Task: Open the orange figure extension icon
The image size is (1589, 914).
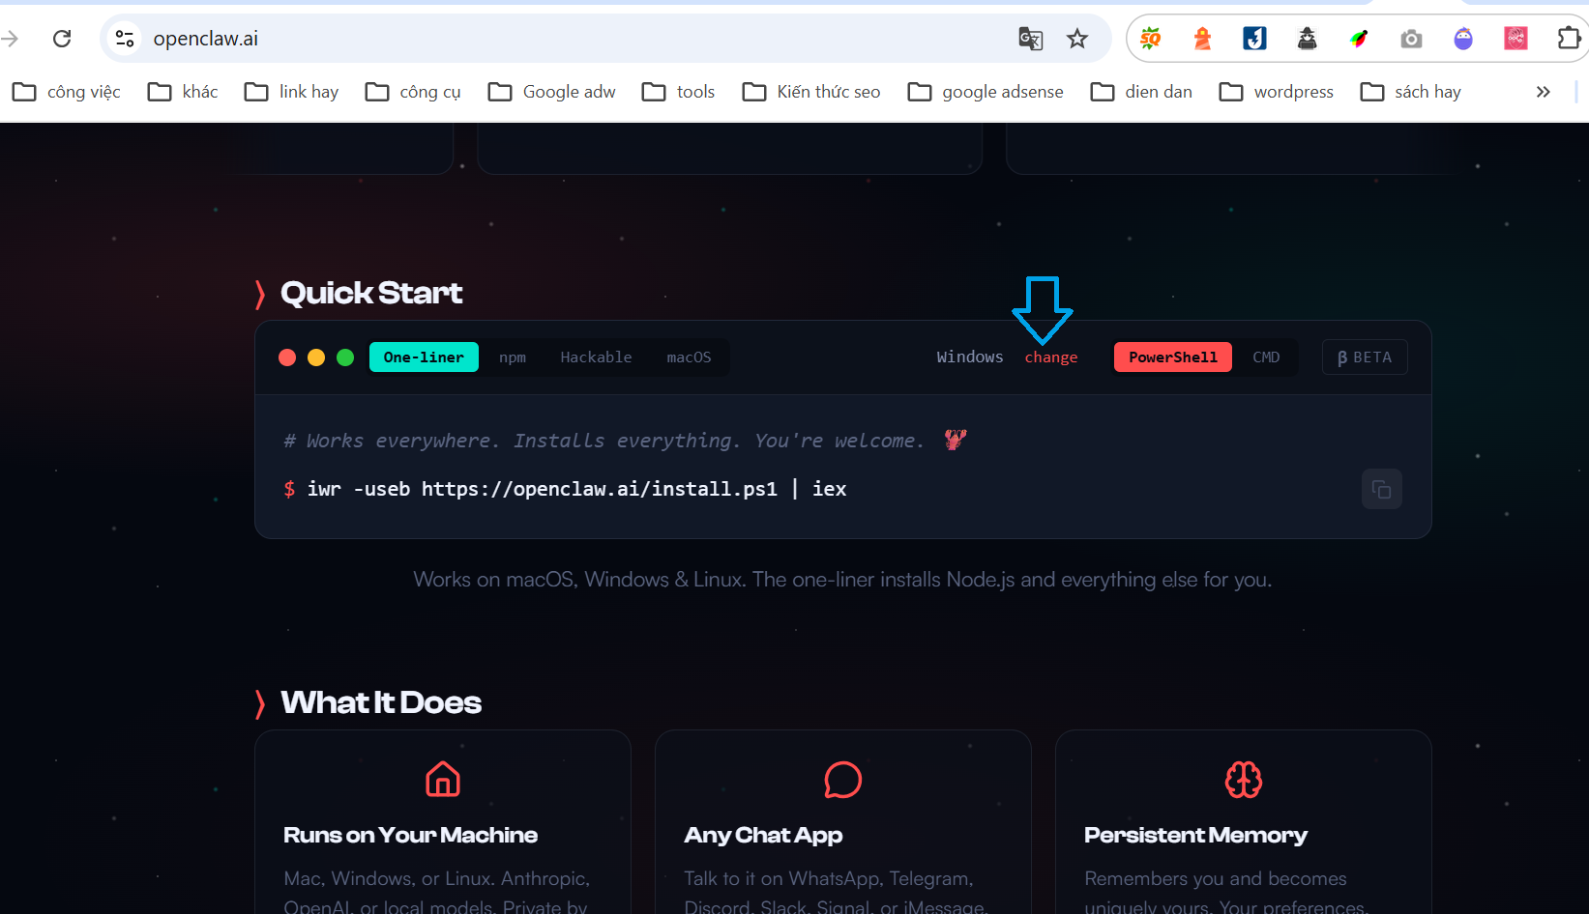Action: point(1202,39)
